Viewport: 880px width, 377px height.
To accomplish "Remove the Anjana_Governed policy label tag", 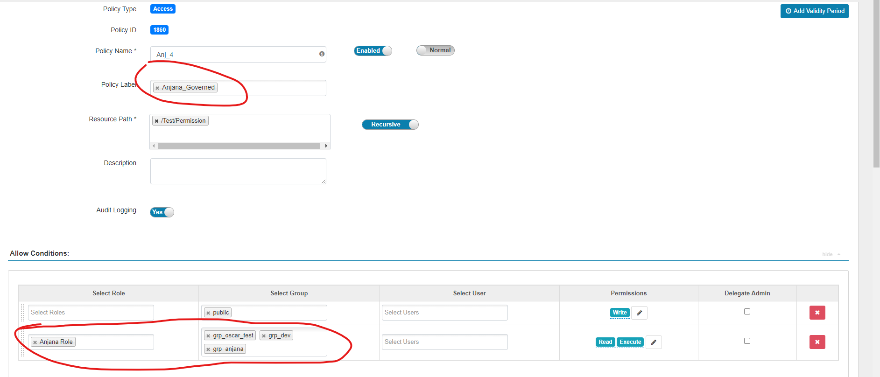I will (x=157, y=88).
